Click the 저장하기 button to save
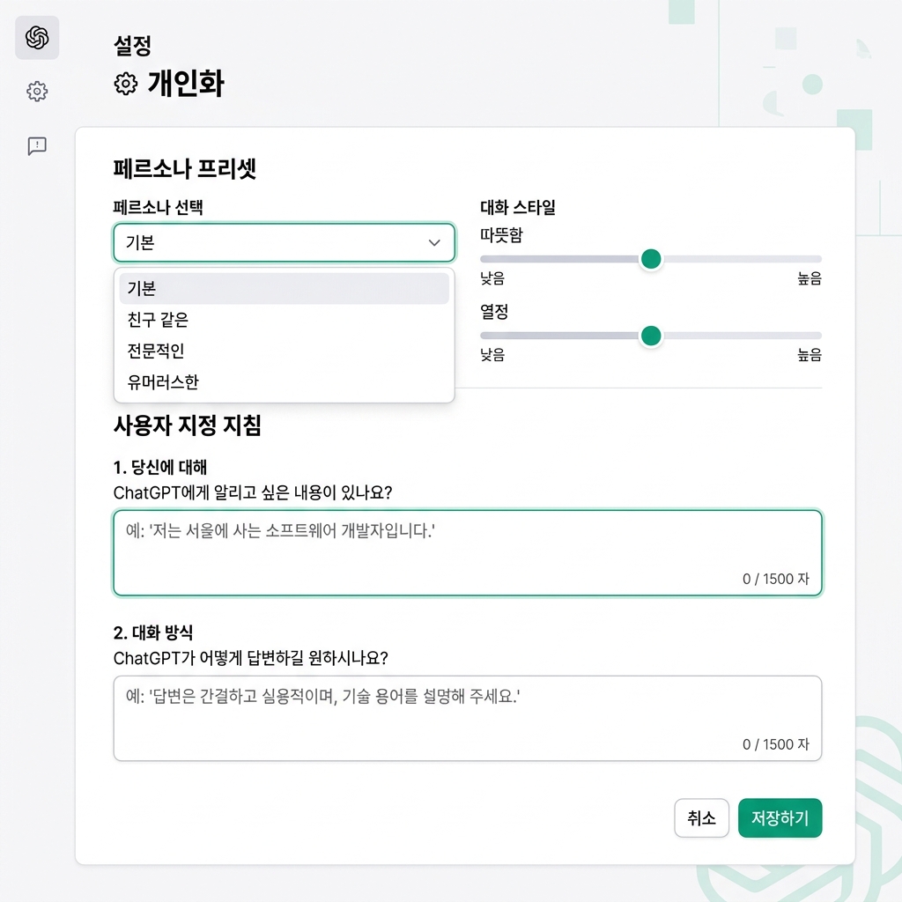 (780, 817)
